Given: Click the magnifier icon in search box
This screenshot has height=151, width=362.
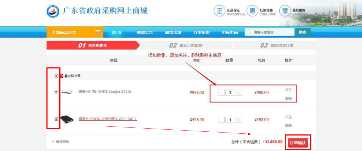Looking at the screenshot, I should click(250, 32).
